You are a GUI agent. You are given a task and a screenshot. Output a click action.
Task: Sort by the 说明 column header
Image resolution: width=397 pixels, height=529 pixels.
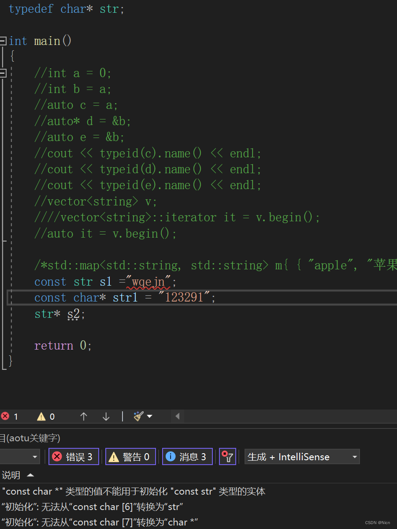(11, 475)
